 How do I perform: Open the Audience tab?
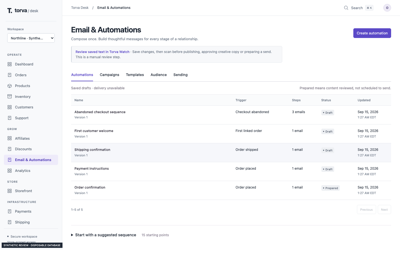tap(159, 75)
